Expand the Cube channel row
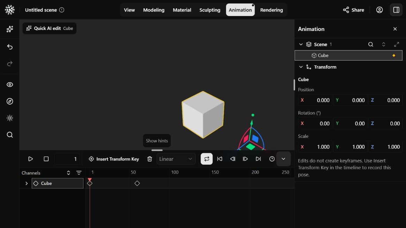The height and width of the screenshot is (228, 406). 27,183
